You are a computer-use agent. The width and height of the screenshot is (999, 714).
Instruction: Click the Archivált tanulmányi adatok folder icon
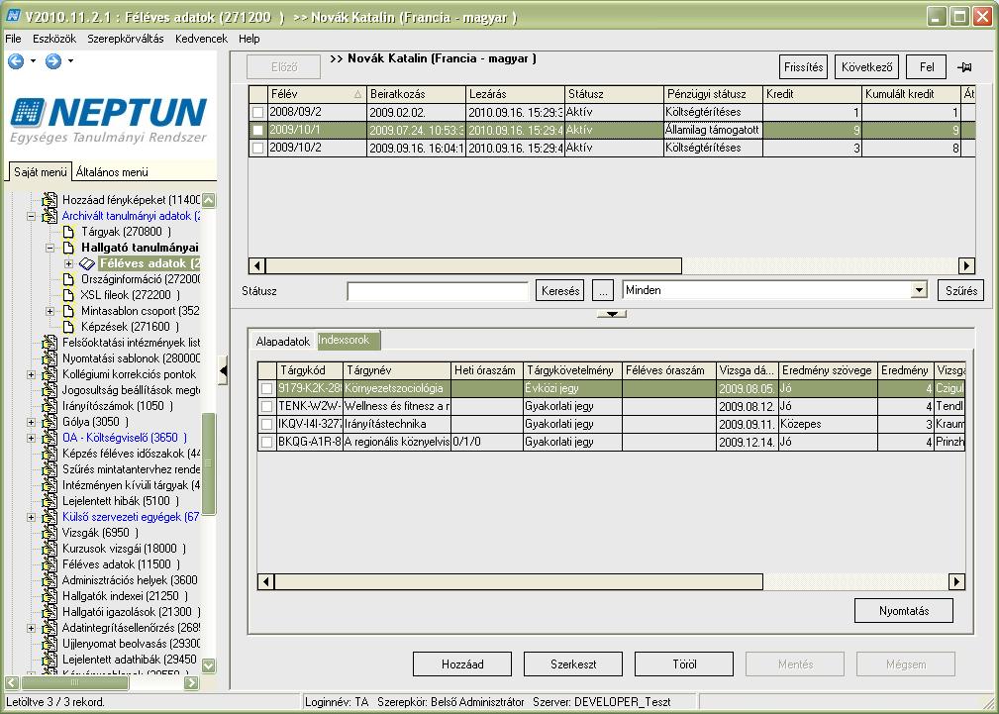coord(50,216)
